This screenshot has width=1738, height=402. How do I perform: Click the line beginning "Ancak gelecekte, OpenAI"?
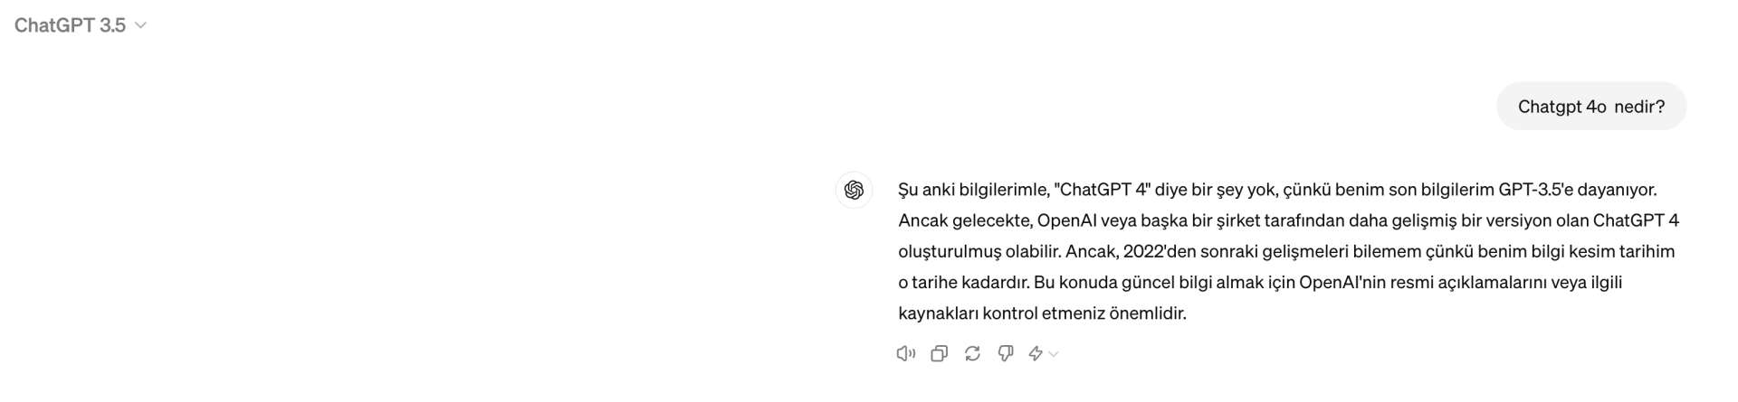pyautogui.click(x=1288, y=220)
